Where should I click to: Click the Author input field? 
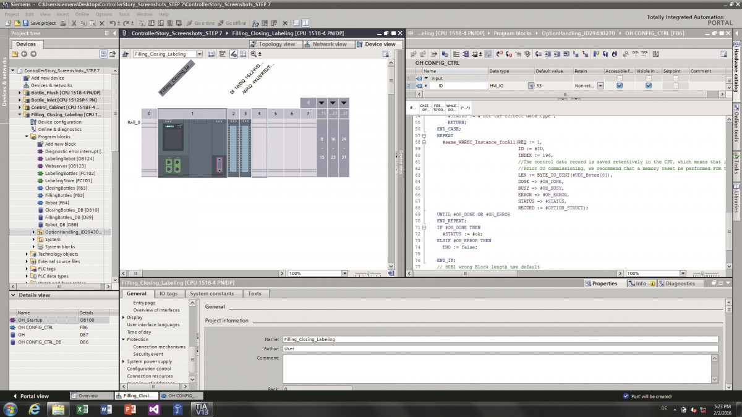(500, 348)
